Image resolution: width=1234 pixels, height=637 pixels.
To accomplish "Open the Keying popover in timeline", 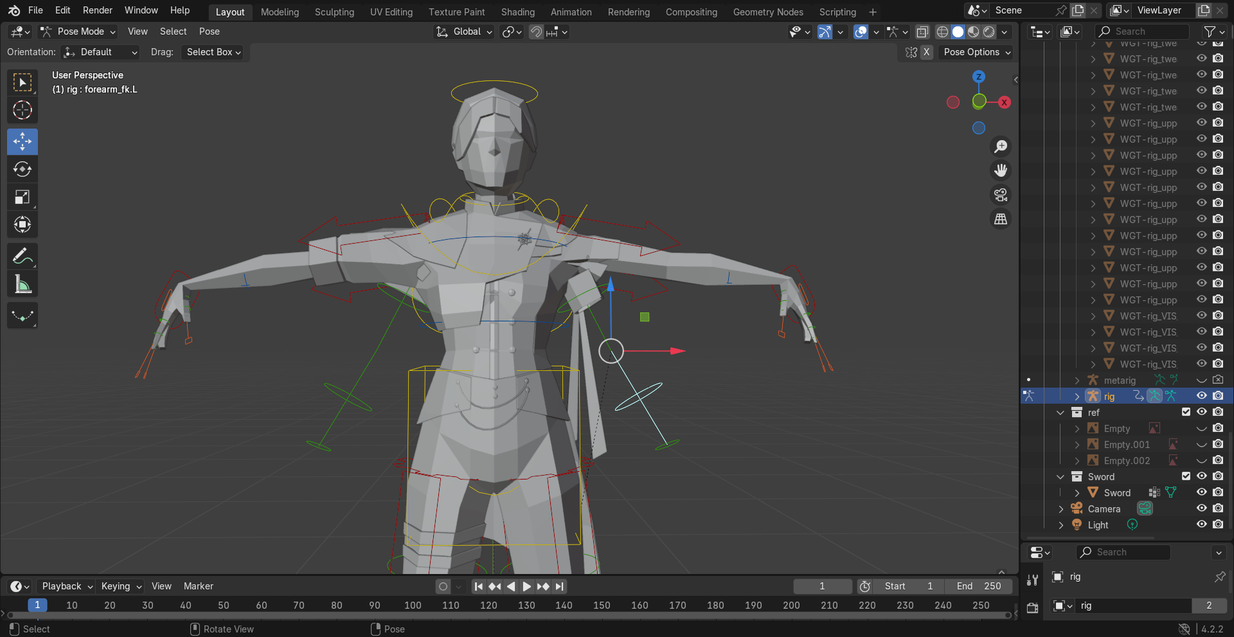I will coord(121,586).
